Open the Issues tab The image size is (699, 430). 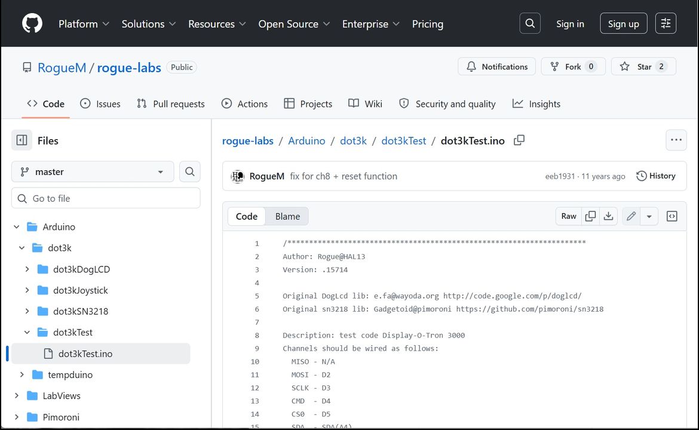[100, 104]
